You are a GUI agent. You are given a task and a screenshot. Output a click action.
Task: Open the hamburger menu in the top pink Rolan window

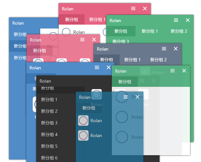coord(133,8)
